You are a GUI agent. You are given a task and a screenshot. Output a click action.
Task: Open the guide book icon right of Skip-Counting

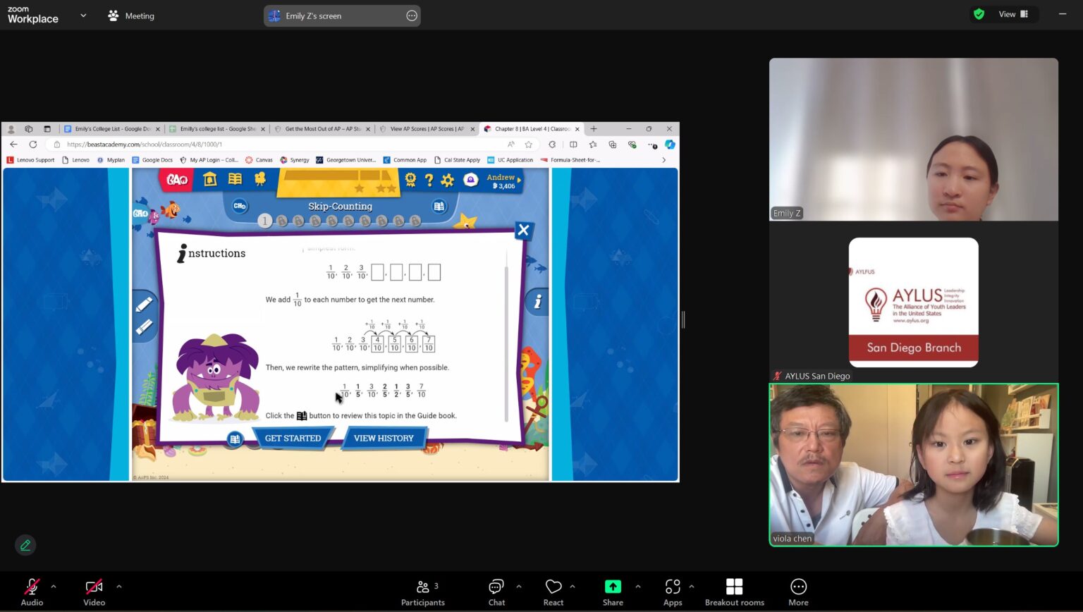coord(439,206)
